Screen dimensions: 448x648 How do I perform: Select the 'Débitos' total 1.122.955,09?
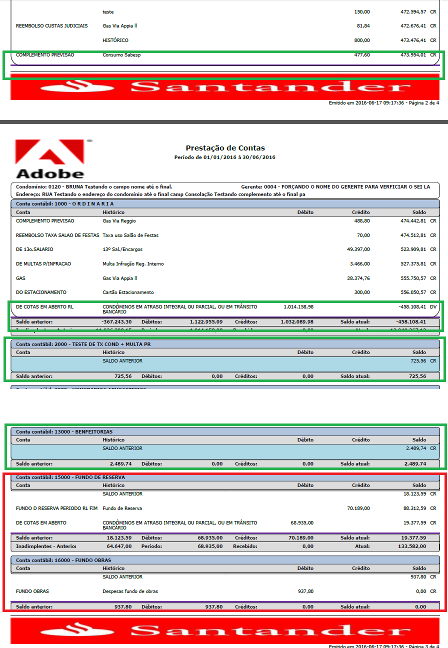[206, 321]
